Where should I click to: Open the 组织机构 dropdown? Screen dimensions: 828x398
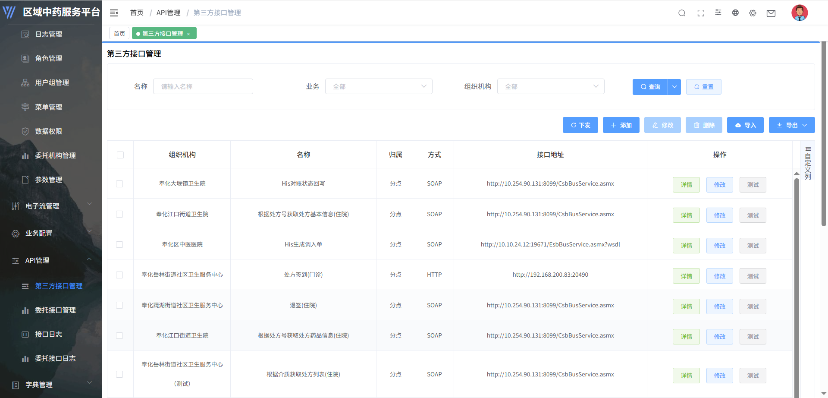click(x=551, y=86)
